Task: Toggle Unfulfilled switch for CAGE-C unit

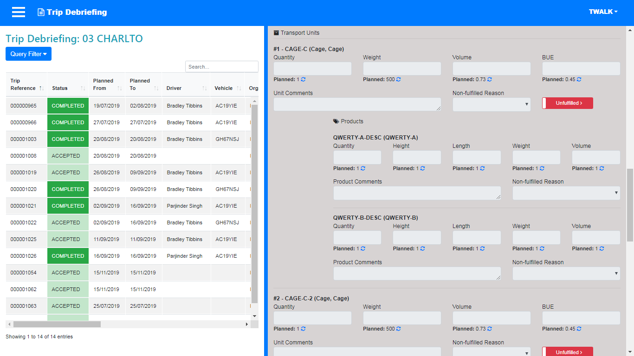Action: [x=568, y=103]
